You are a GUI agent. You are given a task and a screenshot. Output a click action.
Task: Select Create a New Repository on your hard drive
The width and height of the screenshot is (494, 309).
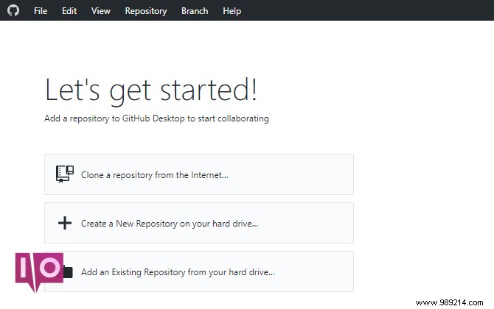pos(199,223)
